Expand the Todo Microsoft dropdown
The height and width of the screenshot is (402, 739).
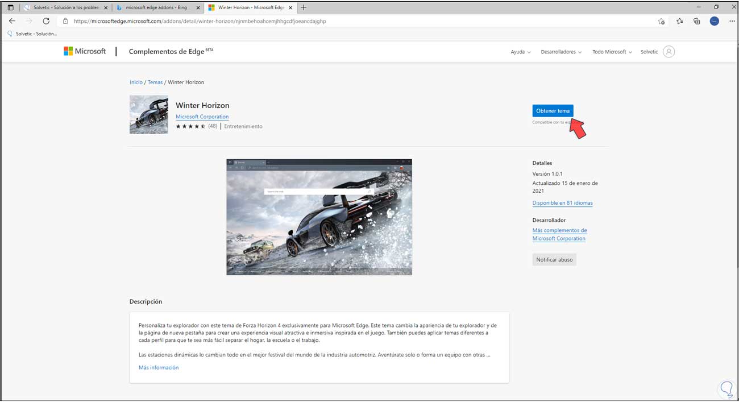point(612,52)
